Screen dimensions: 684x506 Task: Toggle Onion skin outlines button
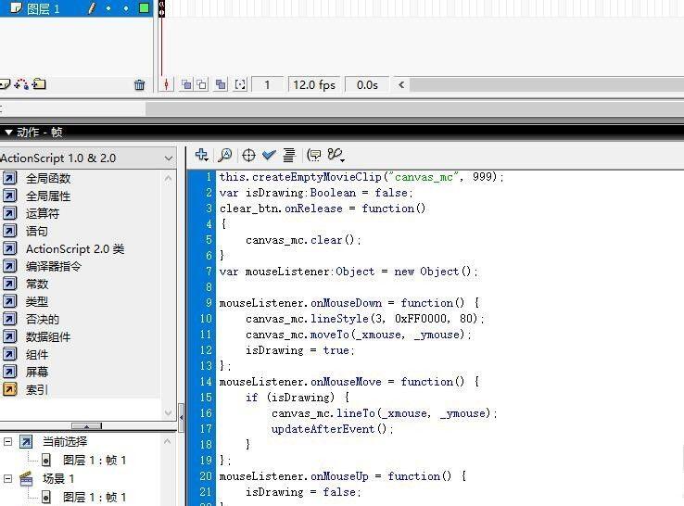(202, 84)
